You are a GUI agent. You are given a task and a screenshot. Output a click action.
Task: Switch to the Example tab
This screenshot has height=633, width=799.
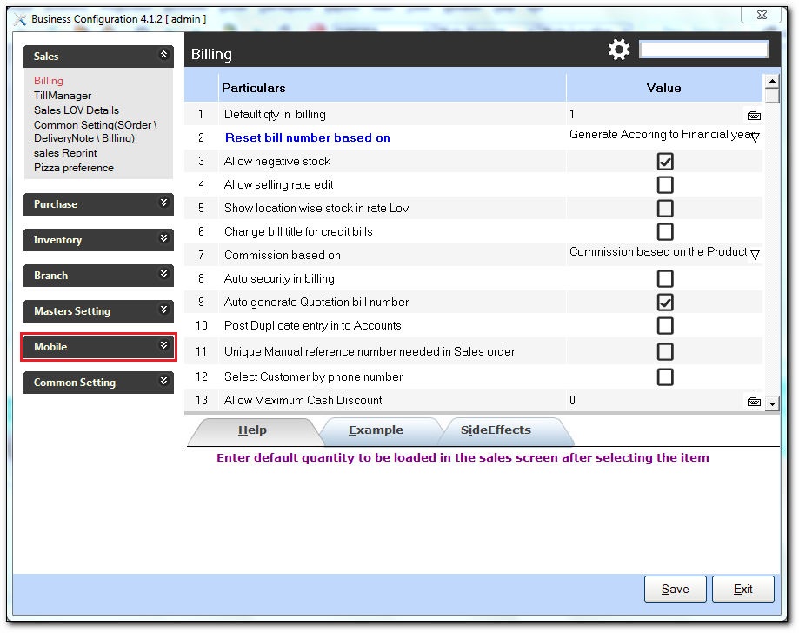[x=376, y=430]
